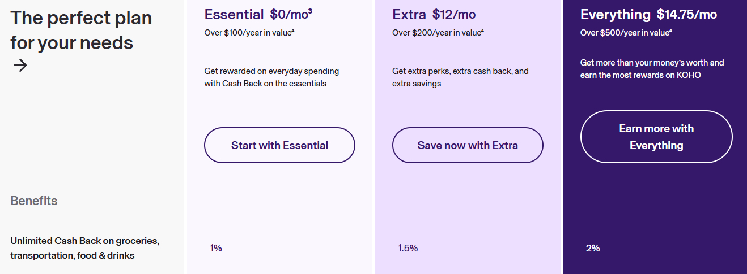Open footnote 4 after Over $200/year in value
Viewport: 747px width, 274px height.
[482, 31]
